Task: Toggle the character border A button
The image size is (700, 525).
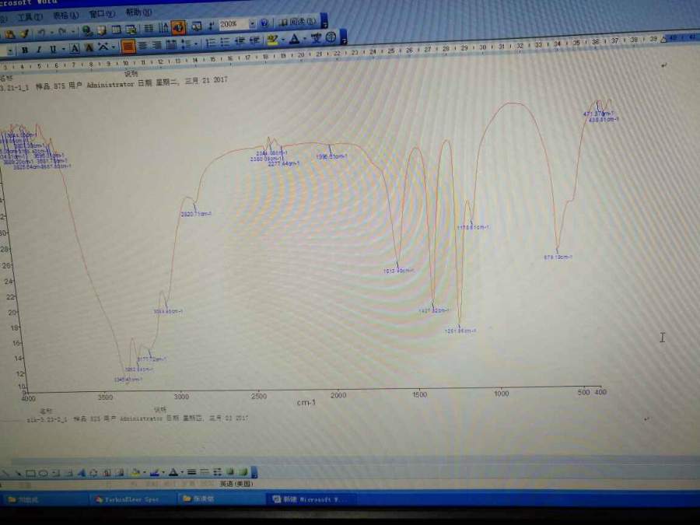Action: (x=75, y=47)
